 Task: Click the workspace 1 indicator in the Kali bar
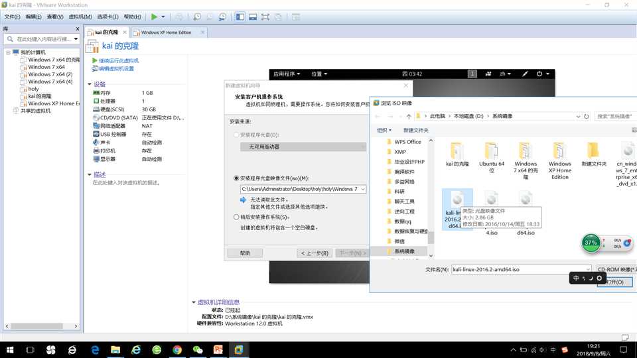(x=472, y=74)
